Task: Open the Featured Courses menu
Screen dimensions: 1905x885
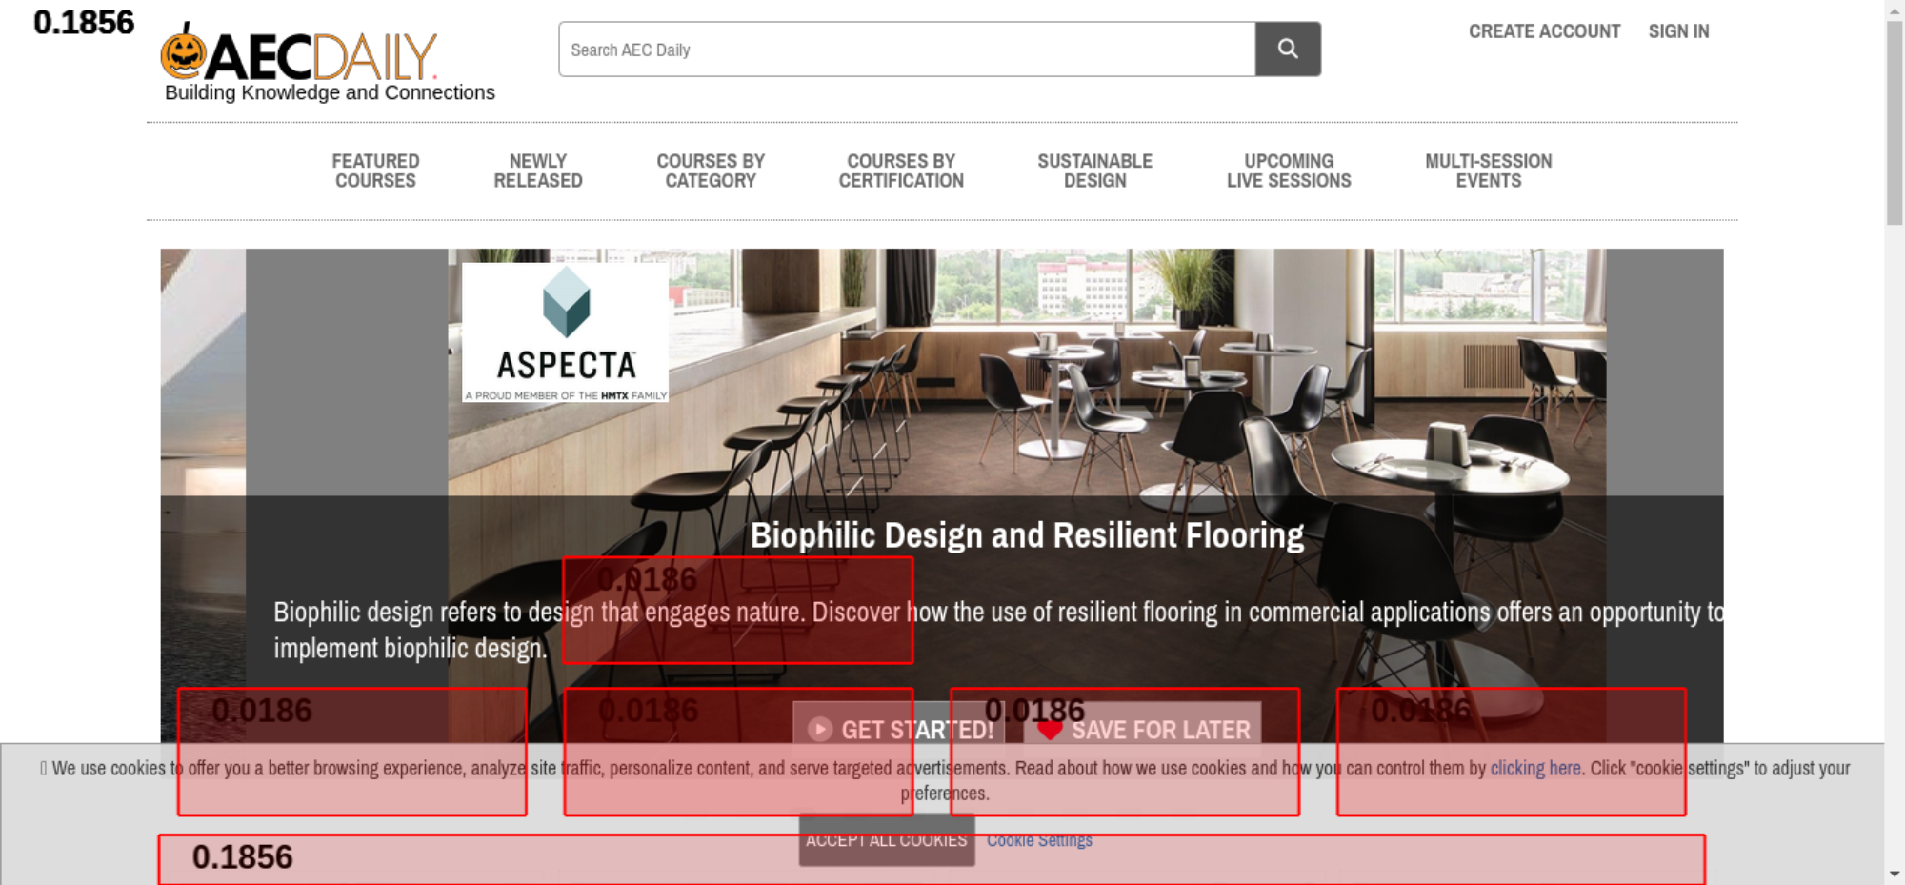Action: [375, 171]
